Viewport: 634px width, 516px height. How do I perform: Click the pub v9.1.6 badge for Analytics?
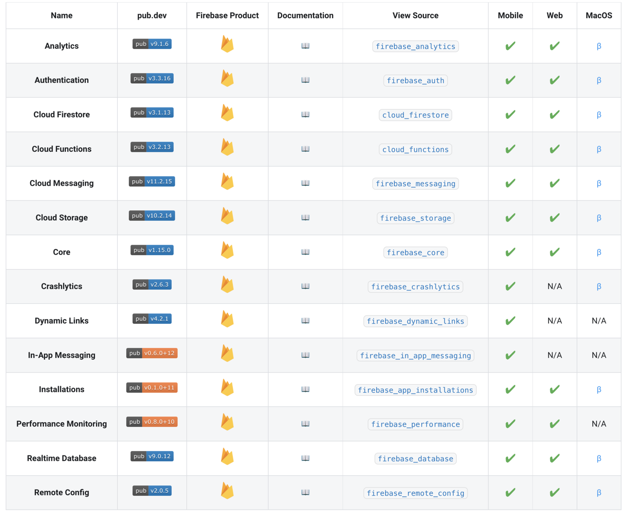152,44
